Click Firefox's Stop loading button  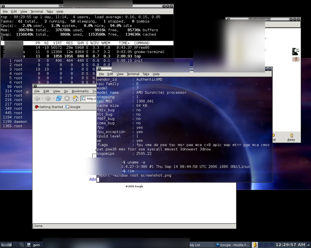click(x=67, y=98)
